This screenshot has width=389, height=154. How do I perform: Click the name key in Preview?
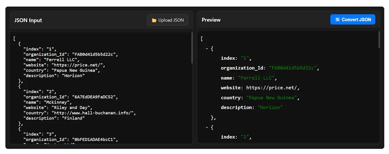(227, 78)
